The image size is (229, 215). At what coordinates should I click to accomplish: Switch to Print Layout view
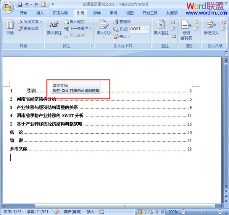click(x=140, y=212)
